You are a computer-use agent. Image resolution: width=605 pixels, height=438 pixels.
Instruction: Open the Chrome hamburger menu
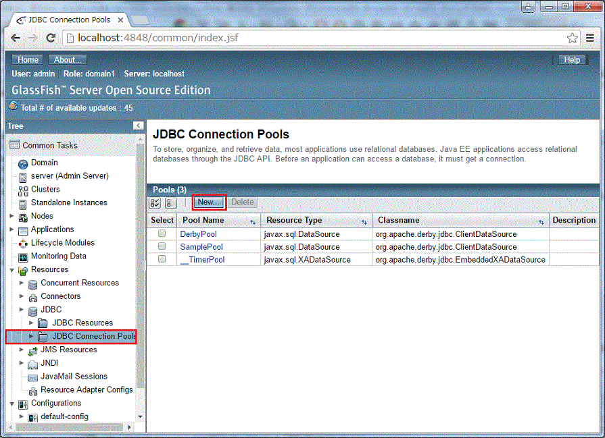pos(590,38)
